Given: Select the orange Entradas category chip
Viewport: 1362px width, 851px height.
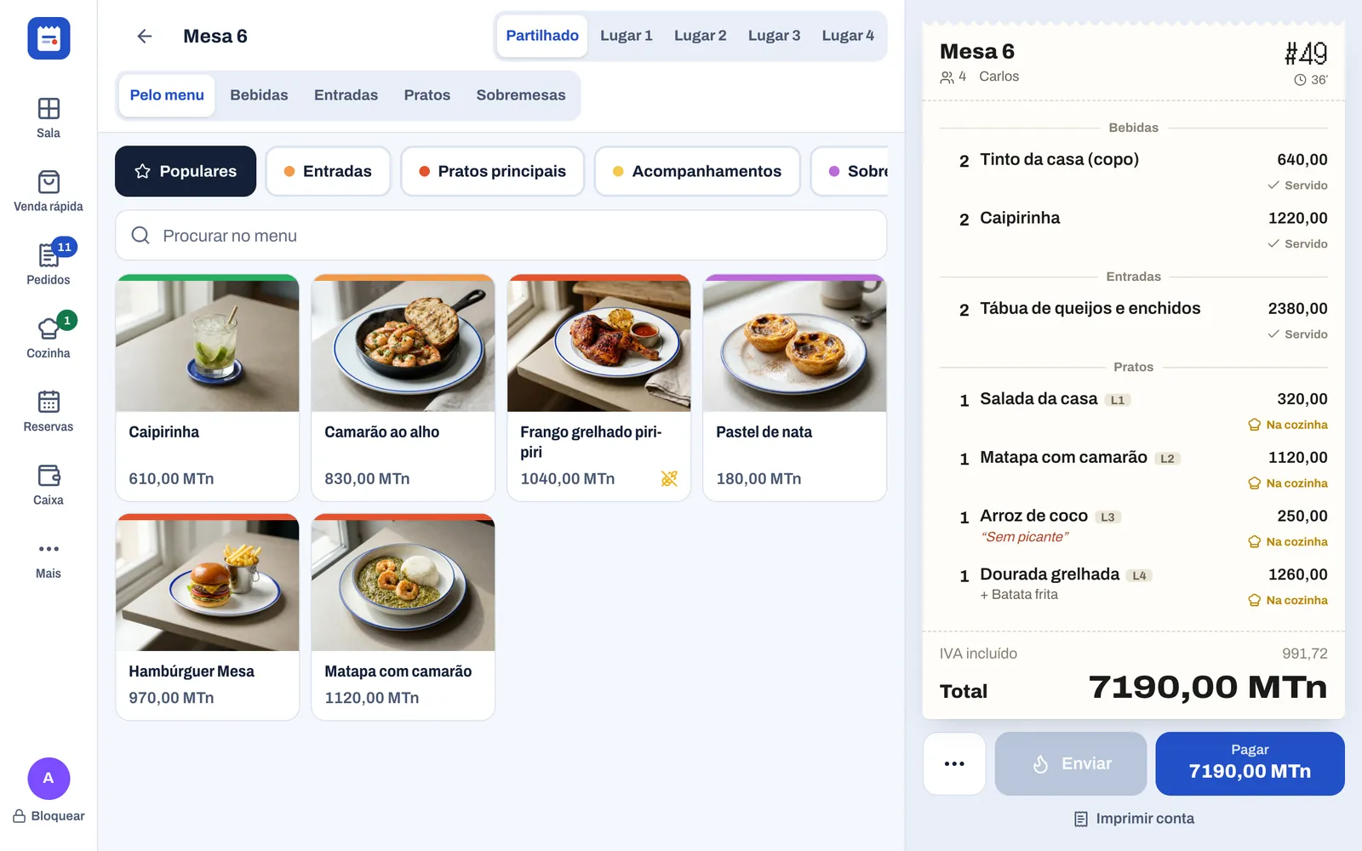Looking at the screenshot, I should pos(328,171).
